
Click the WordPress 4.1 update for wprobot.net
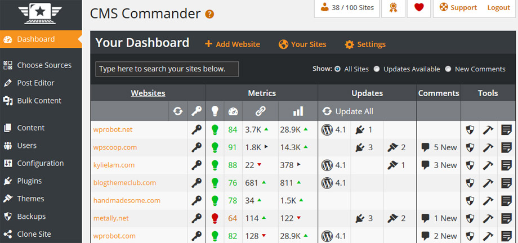[333, 130]
